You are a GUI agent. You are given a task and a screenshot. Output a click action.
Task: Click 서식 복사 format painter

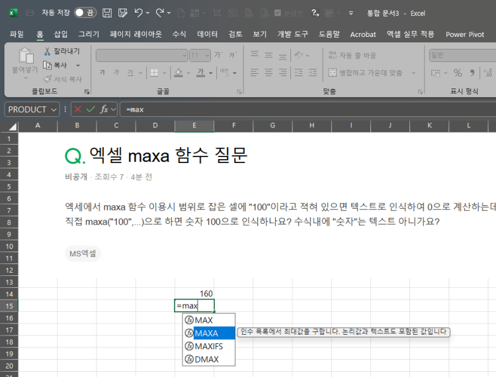[x=63, y=79]
